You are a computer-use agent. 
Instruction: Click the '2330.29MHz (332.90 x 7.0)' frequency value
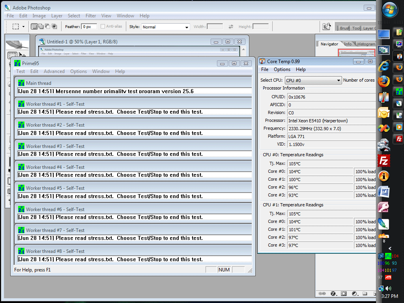pos(314,129)
